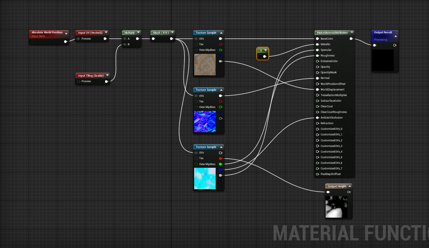429x248 pixels.
Task: Select the Input UV (Vector2) node title
Action: coord(90,33)
